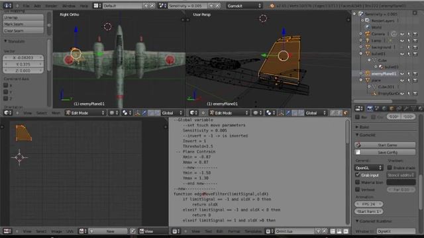
Task: Open the Global orientation dropdown in right viewport
Action: 316,113
